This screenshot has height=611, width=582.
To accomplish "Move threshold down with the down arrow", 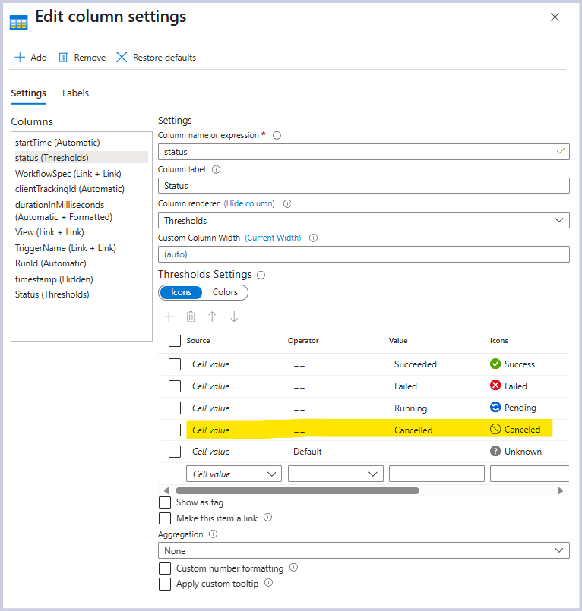I will [234, 317].
